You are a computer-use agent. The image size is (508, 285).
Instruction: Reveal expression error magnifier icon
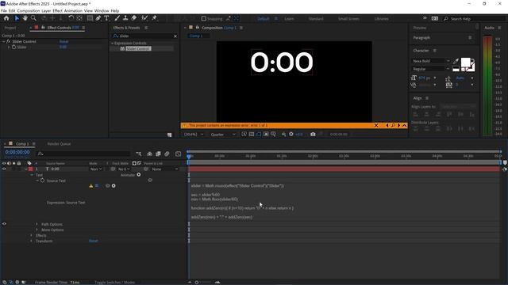393,125
